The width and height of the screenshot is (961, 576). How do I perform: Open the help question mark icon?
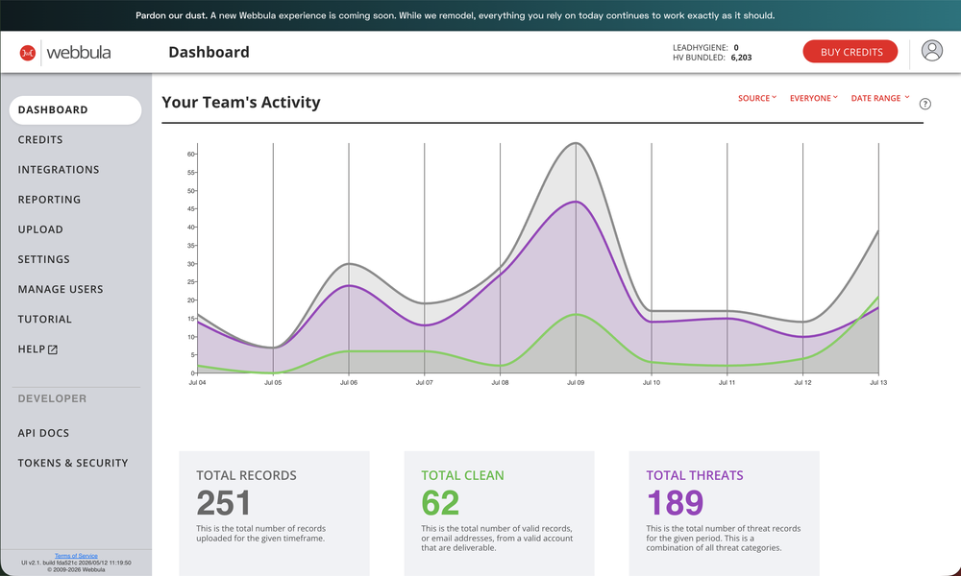click(924, 104)
